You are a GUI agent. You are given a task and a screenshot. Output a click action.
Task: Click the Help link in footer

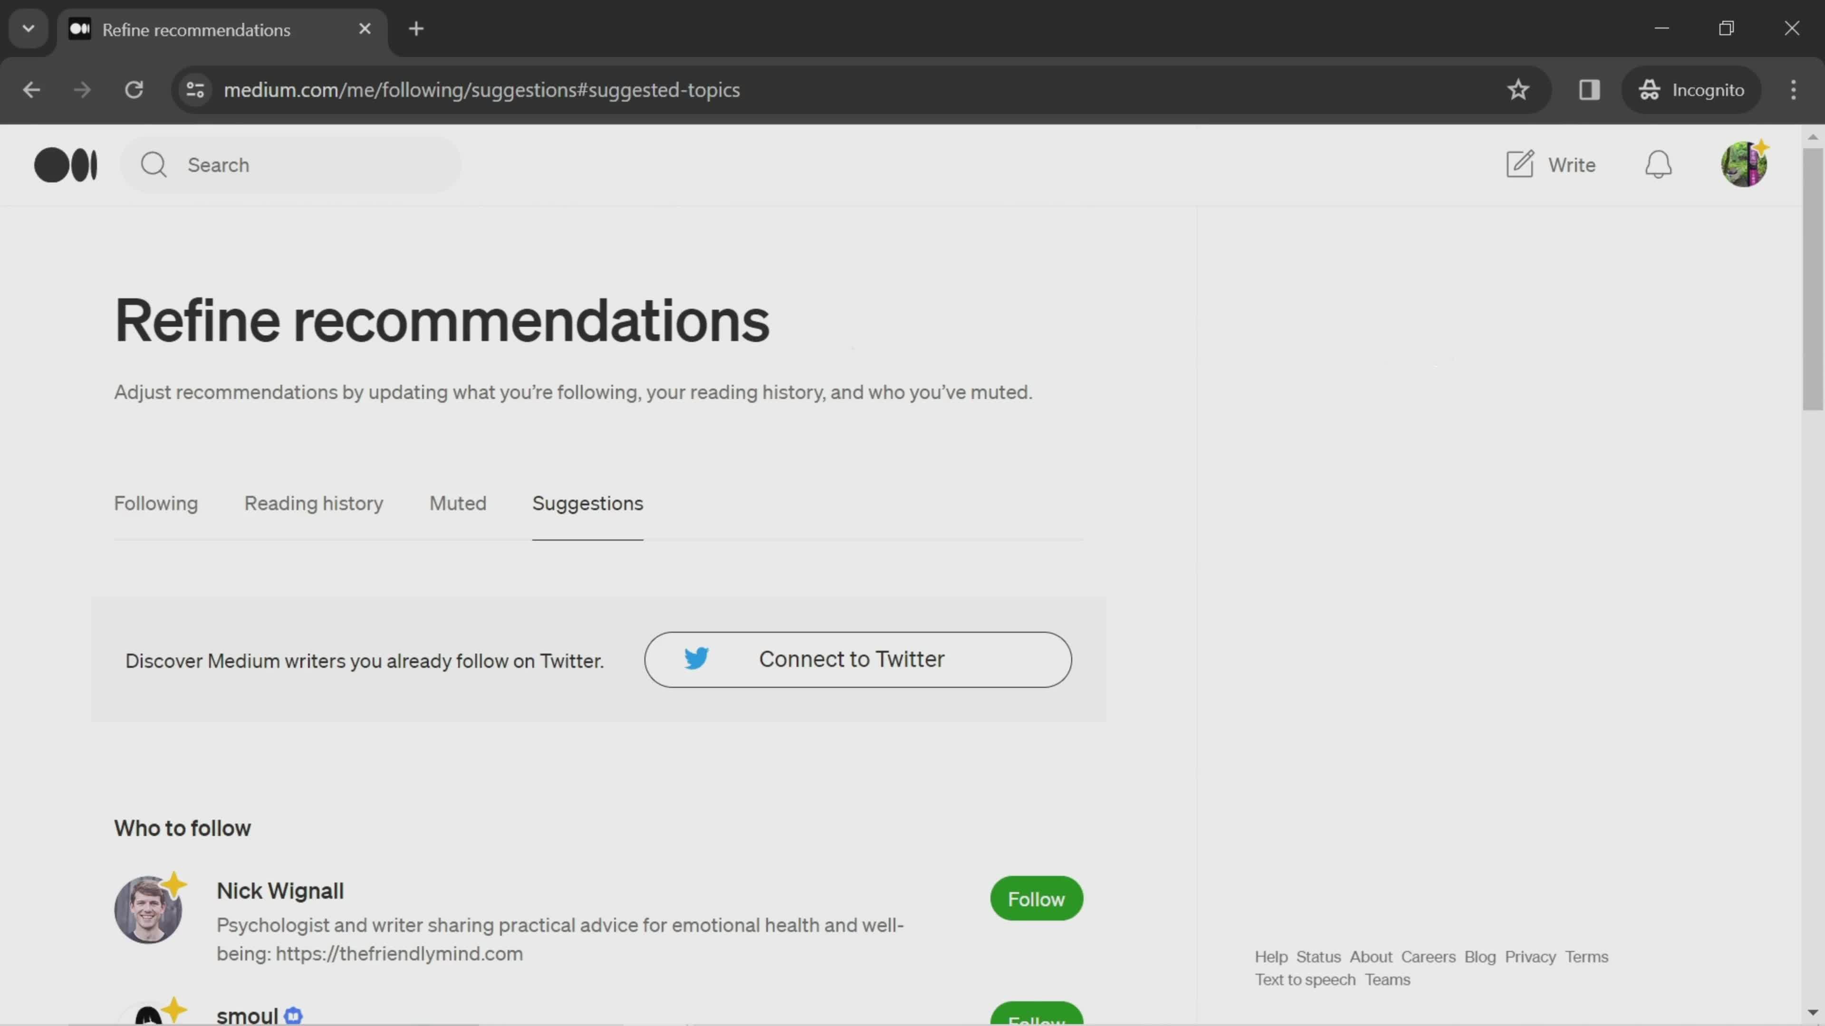(x=1271, y=956)
